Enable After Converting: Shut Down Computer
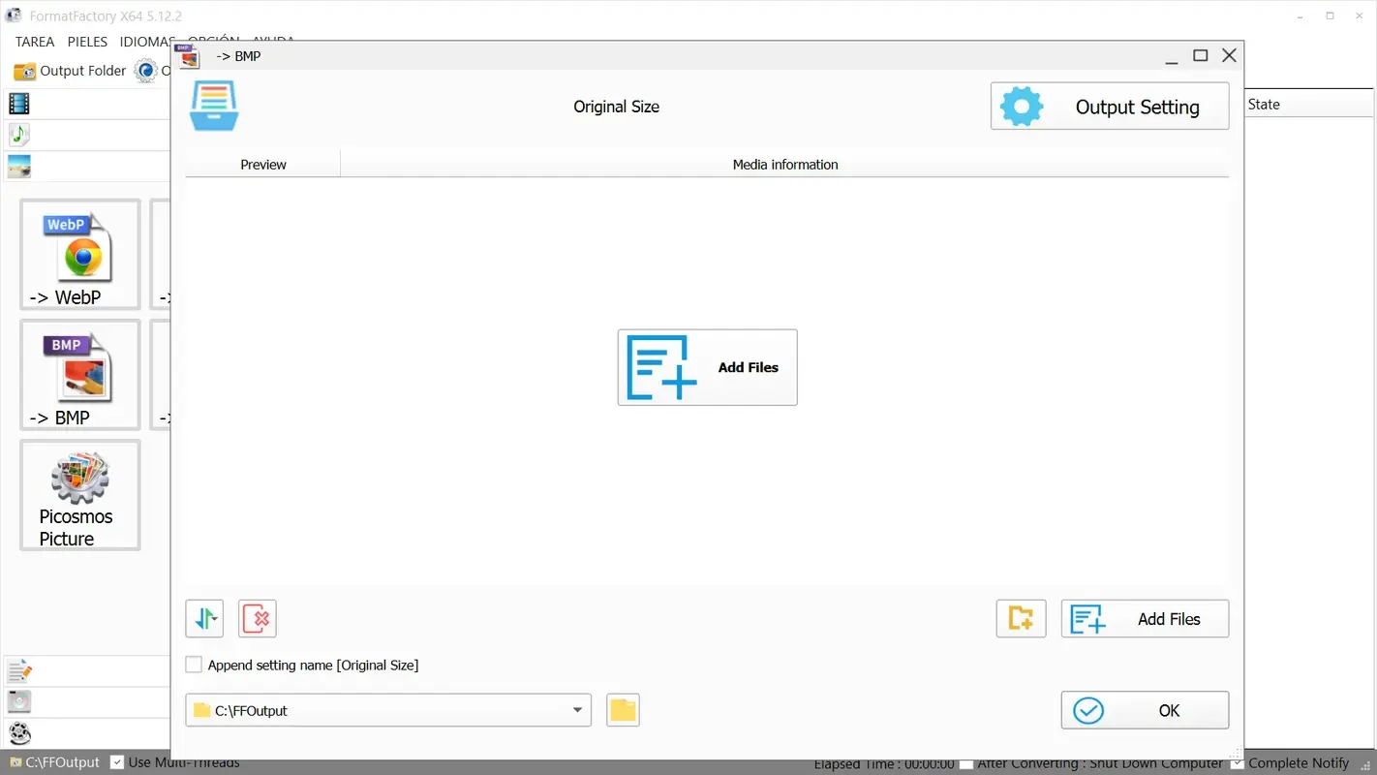 (x=965, y=763)
